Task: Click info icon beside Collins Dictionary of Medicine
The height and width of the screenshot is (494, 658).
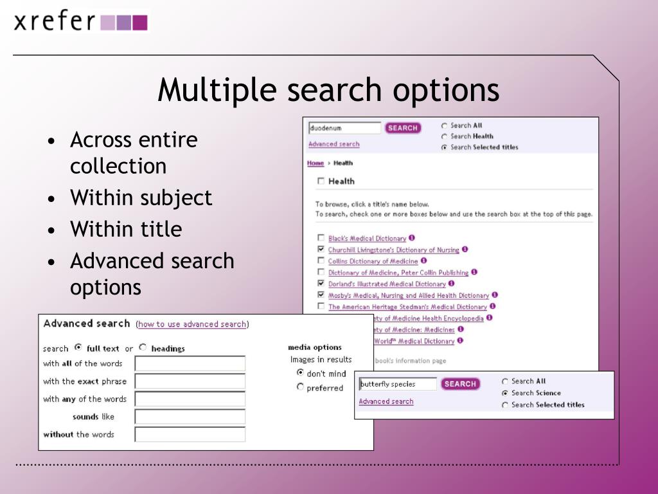Action: point(423,261)
